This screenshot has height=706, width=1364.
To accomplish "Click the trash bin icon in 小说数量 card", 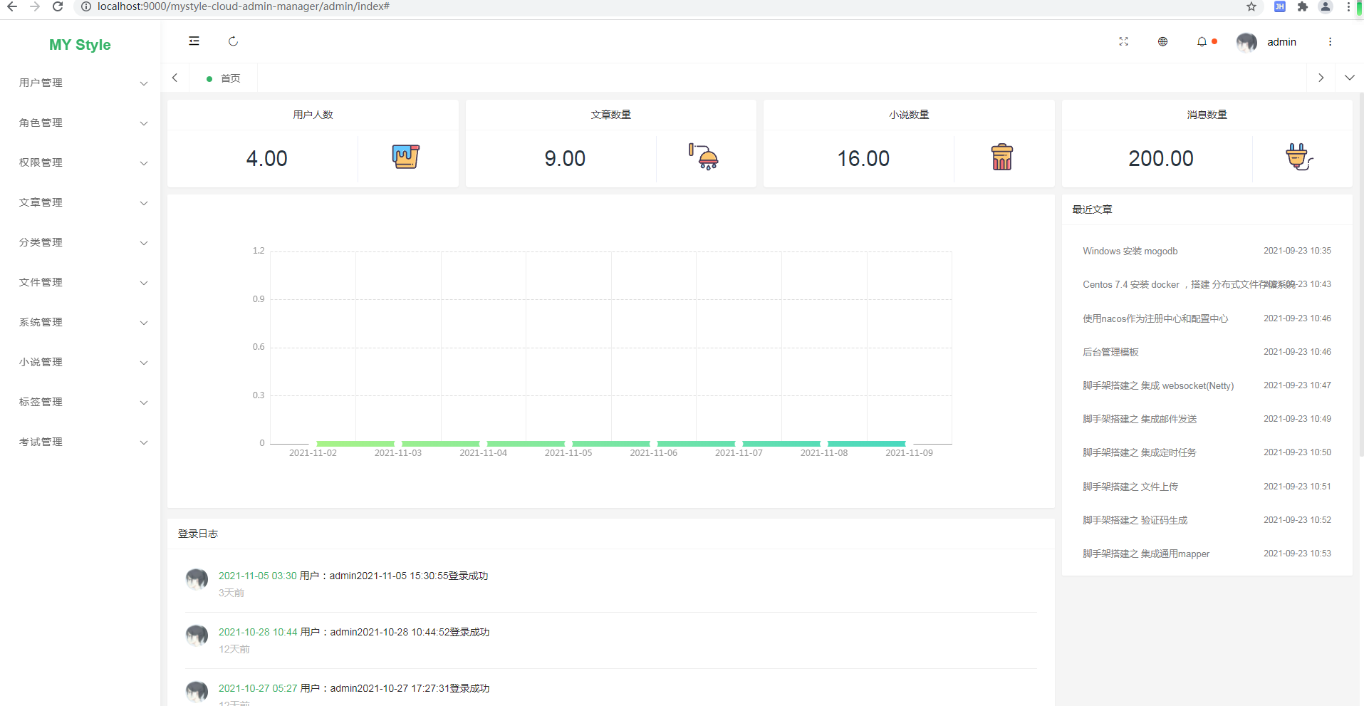I will (1001, 157).
